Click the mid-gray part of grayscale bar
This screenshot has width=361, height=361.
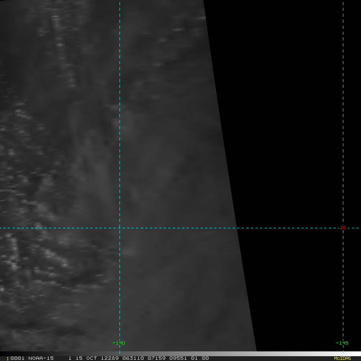pyautogui.click(x=180, y=354)
